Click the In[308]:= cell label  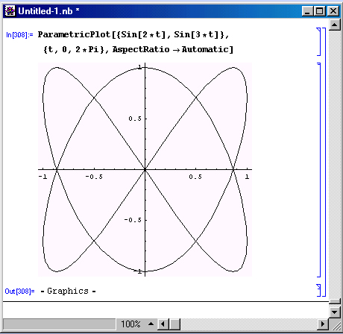tap(19, 35)
